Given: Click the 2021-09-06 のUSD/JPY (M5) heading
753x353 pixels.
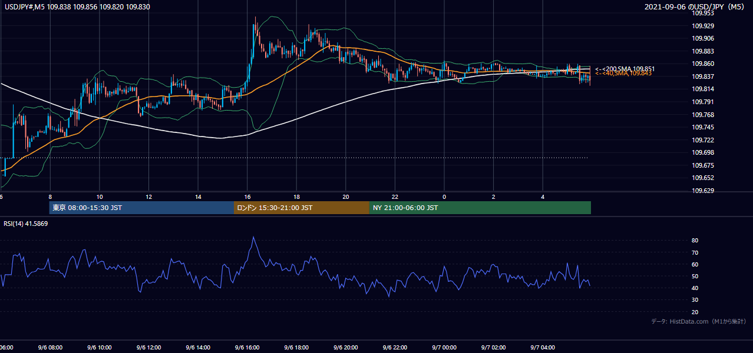Looking at the screenshot, I should [x=695, y=7].
